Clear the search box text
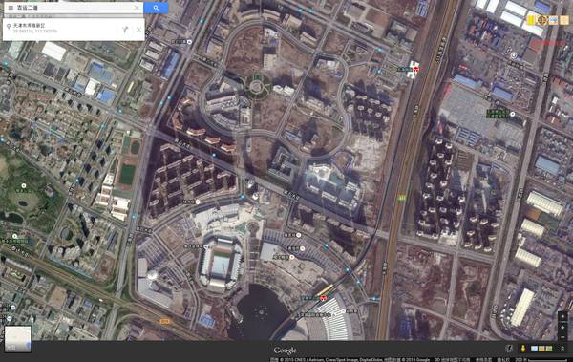The image size is (573, 362). pyautogui.click(x=137, y=8)
